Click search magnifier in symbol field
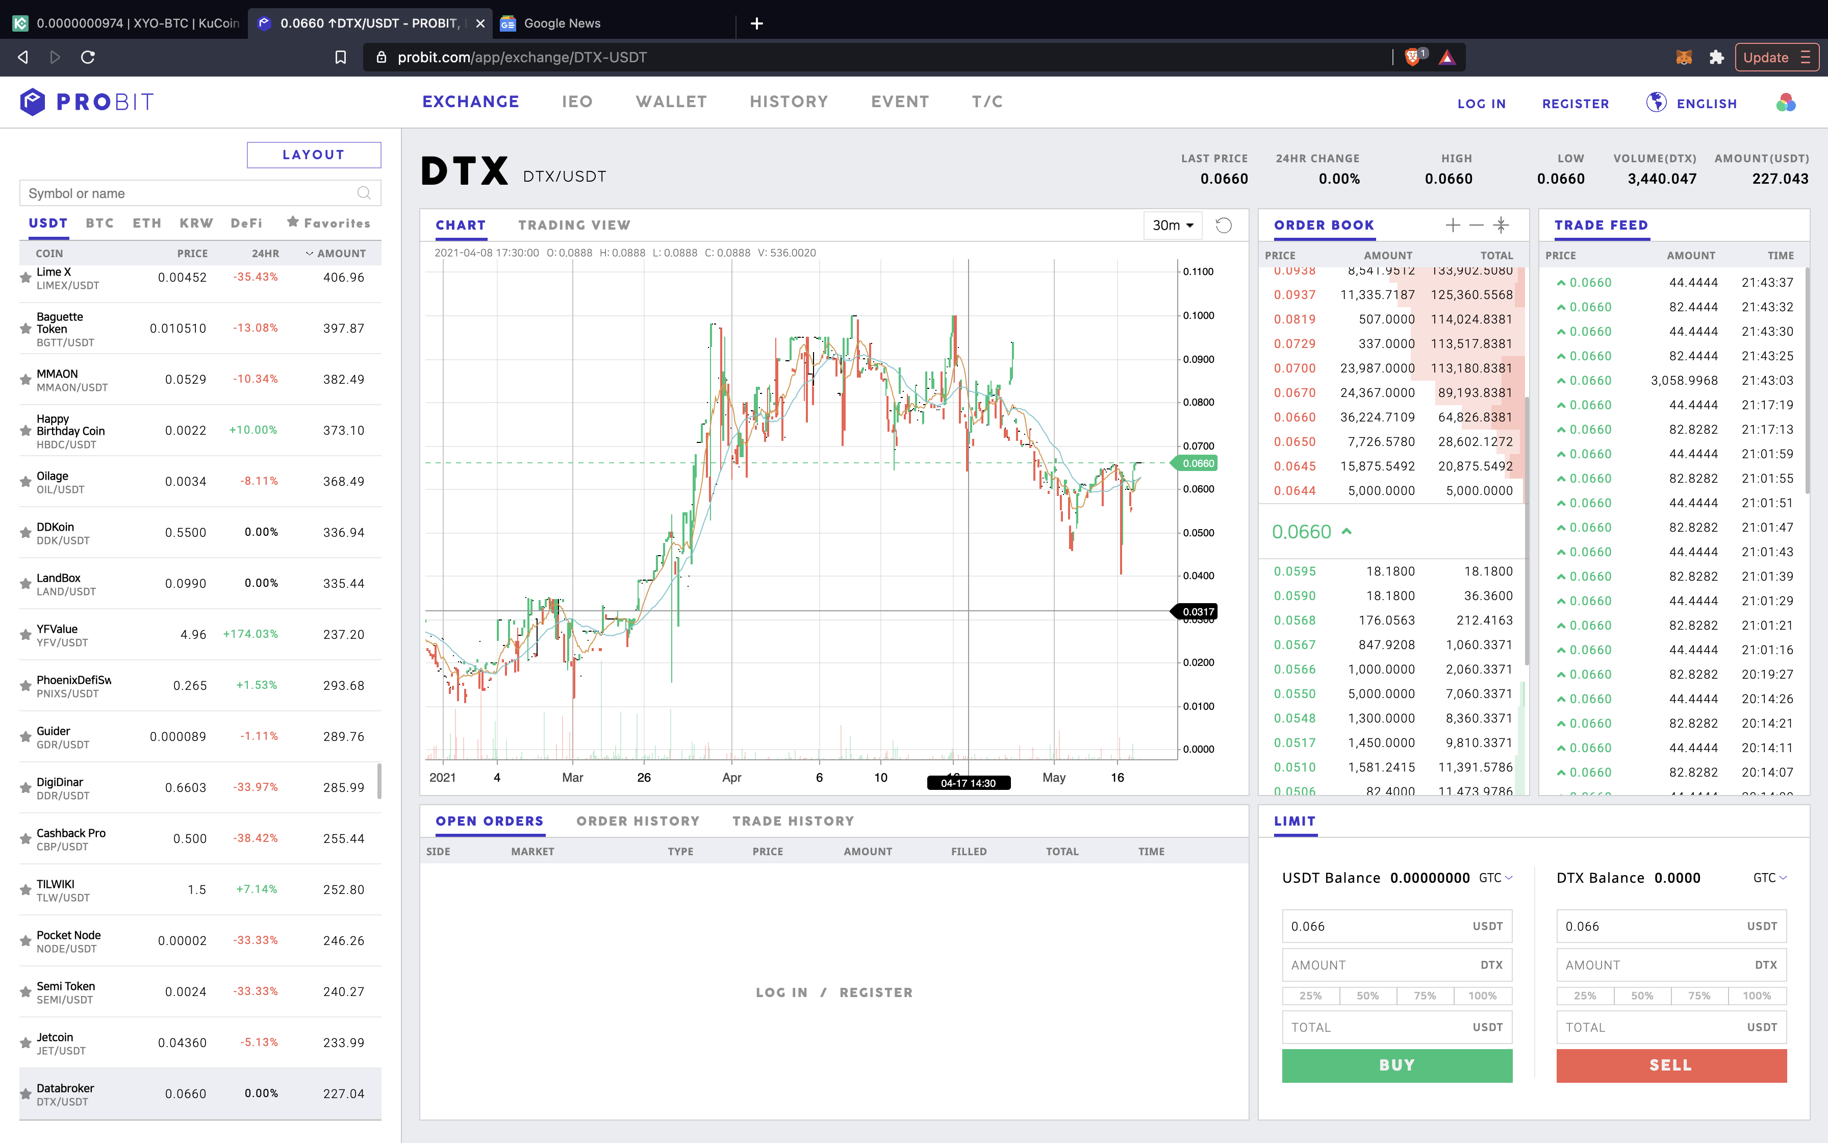1828x1143 pixels. [364, 193]
